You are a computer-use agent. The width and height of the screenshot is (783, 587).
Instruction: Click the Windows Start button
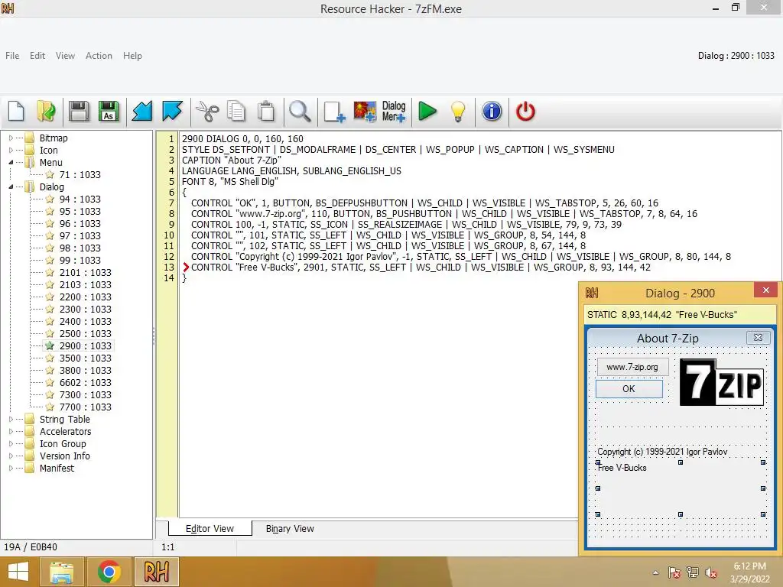(x=18, y=572)
